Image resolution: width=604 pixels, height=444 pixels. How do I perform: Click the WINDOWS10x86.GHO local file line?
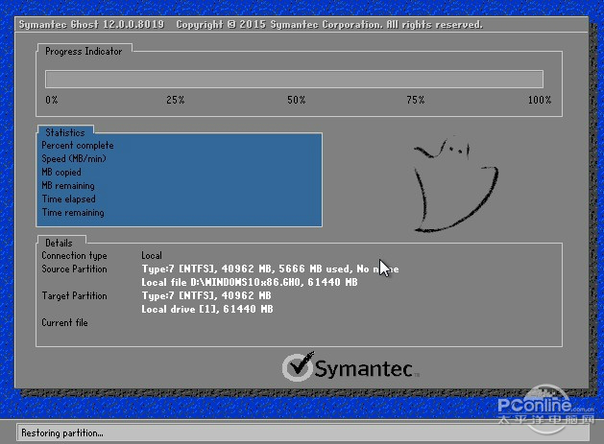pos(250,282)
